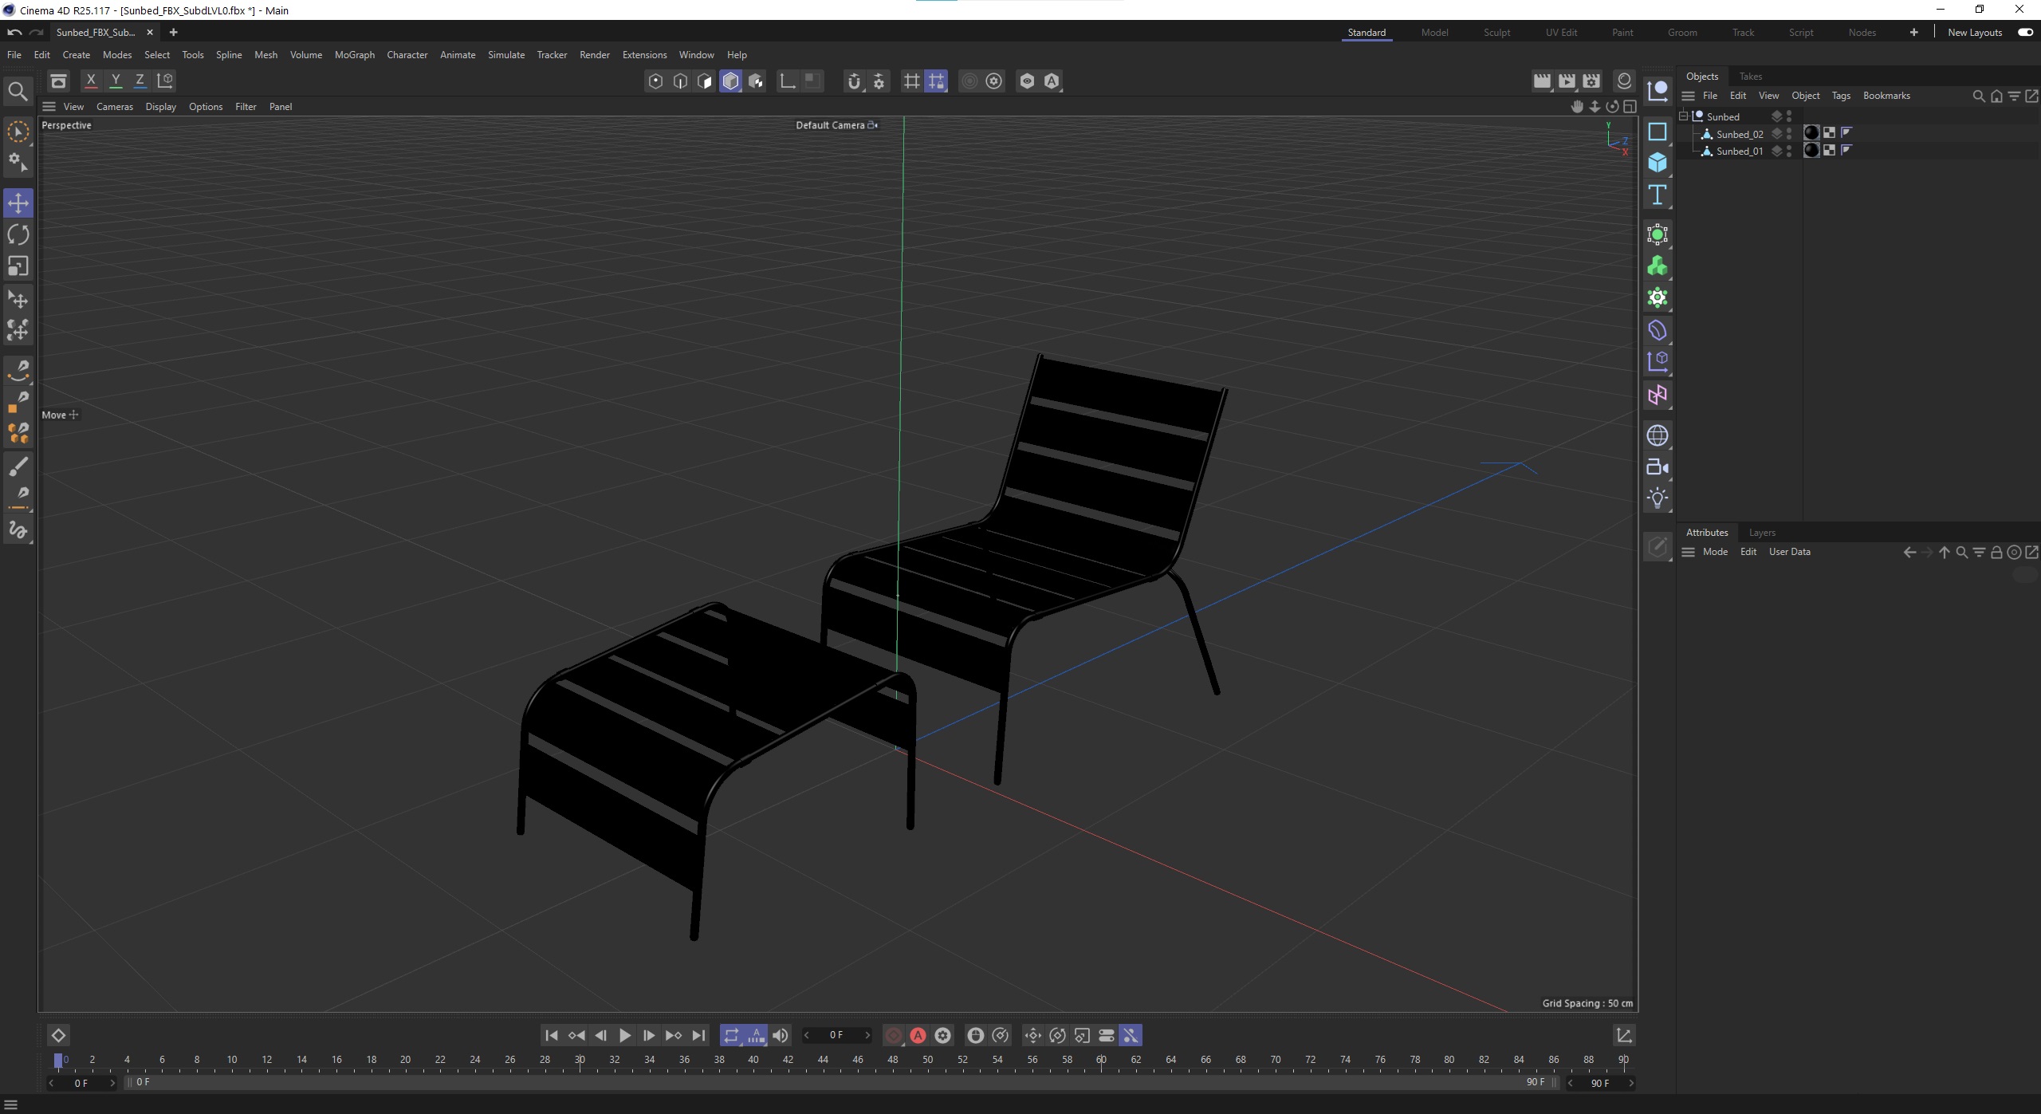Activate the Move tool
This screenshot has height=1114, width=2041.
pyautogui.click(x=18, y=203)
